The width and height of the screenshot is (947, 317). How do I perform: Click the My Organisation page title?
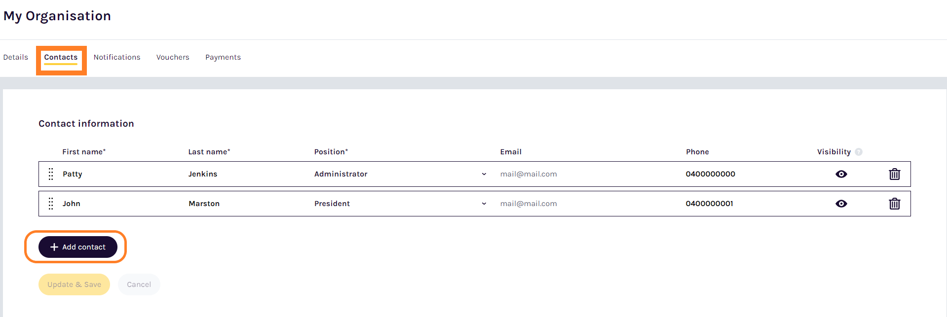[x=57, y=16]
